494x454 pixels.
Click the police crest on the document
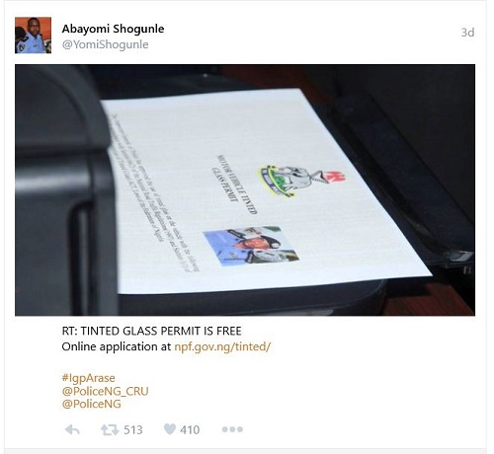(x=301, y=180)
